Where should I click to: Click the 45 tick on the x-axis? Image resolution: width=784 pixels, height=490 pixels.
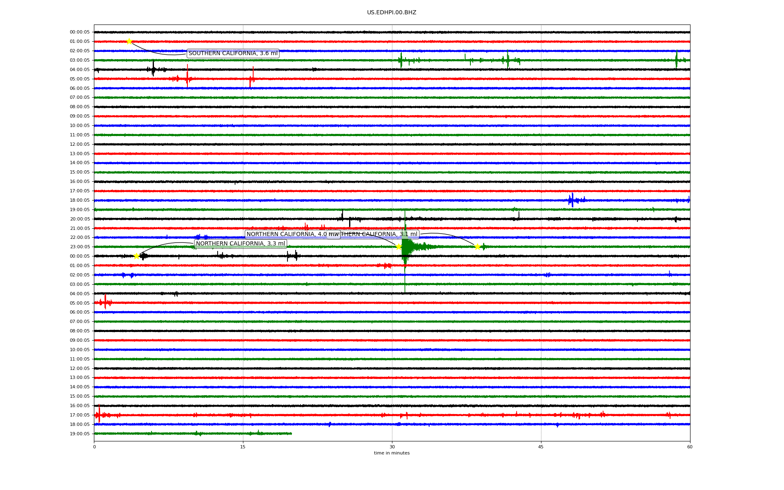(x=541, y=447)
